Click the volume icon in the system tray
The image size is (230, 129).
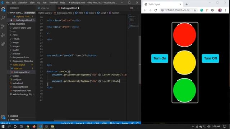tap(209, 126)
